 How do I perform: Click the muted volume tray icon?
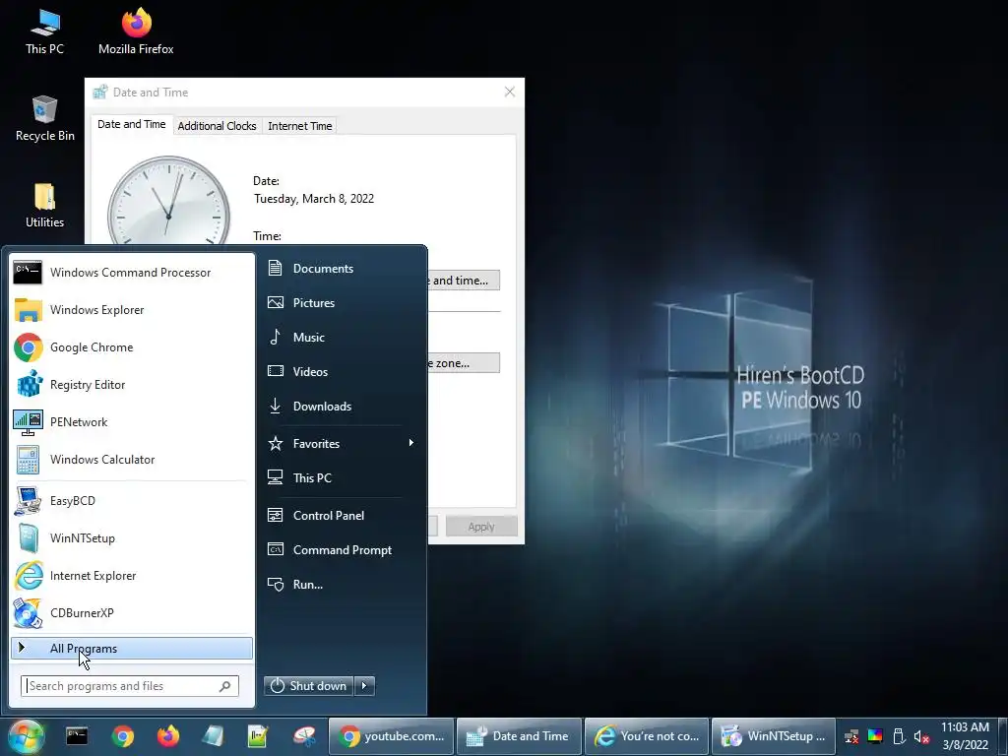tap(921, 736)
